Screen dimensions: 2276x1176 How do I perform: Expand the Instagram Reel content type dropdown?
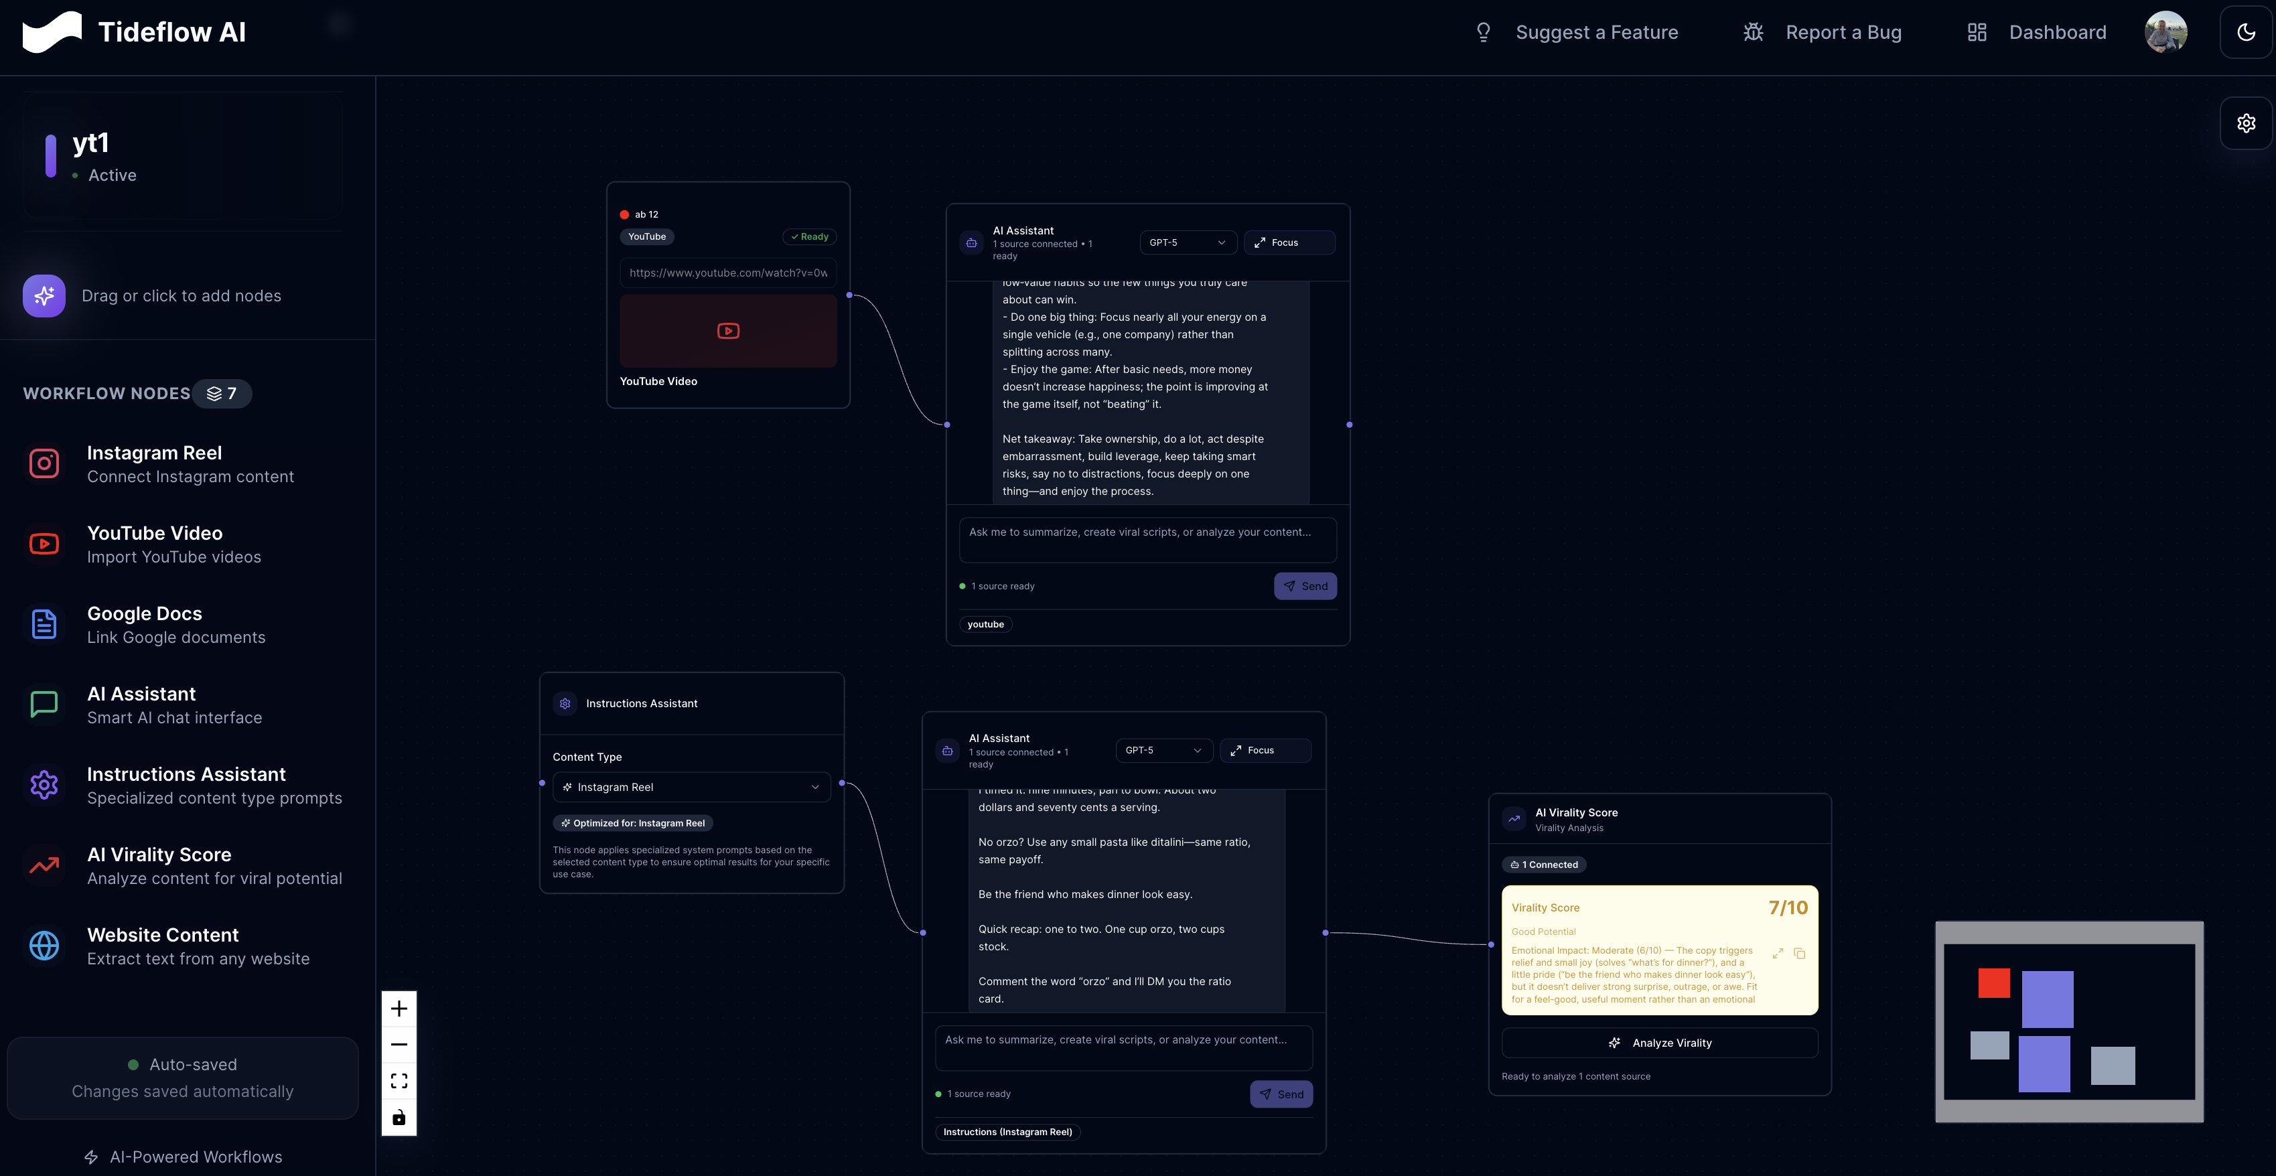pos(692,788)
